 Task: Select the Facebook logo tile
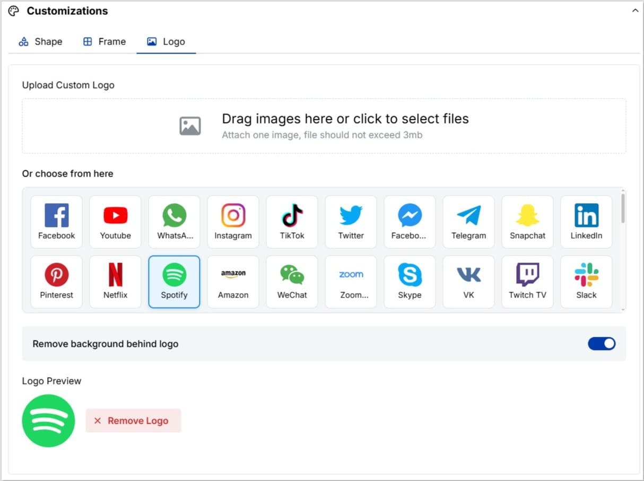point(57,222)
